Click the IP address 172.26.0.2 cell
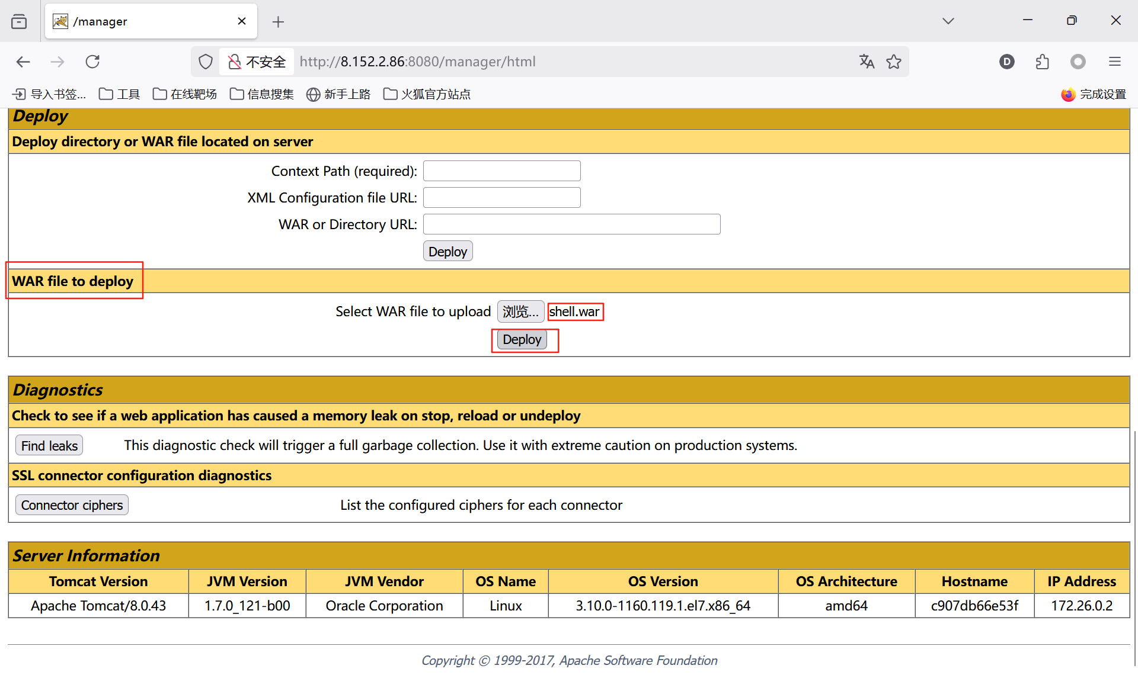The width and height of the screenshot is (1138, 675). coord(1082,606)
